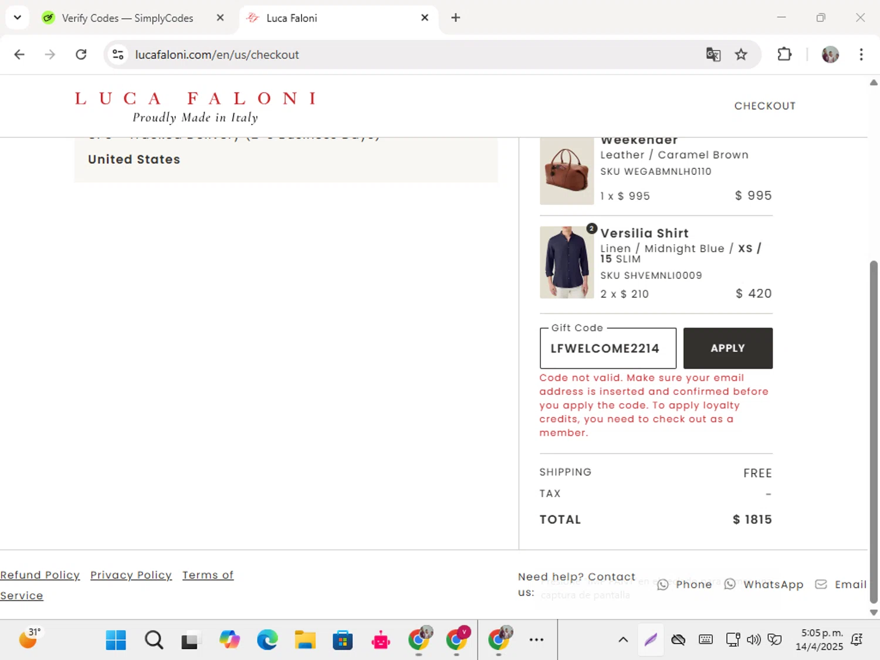Viewport: 880px width, 660px height.
Task: Launch Copilot from the taskbar
Action: point(229,640)
